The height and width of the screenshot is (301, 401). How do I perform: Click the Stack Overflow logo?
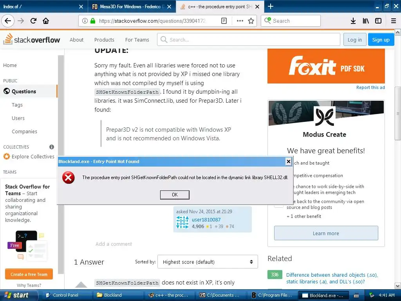click(x=31, y=39)
